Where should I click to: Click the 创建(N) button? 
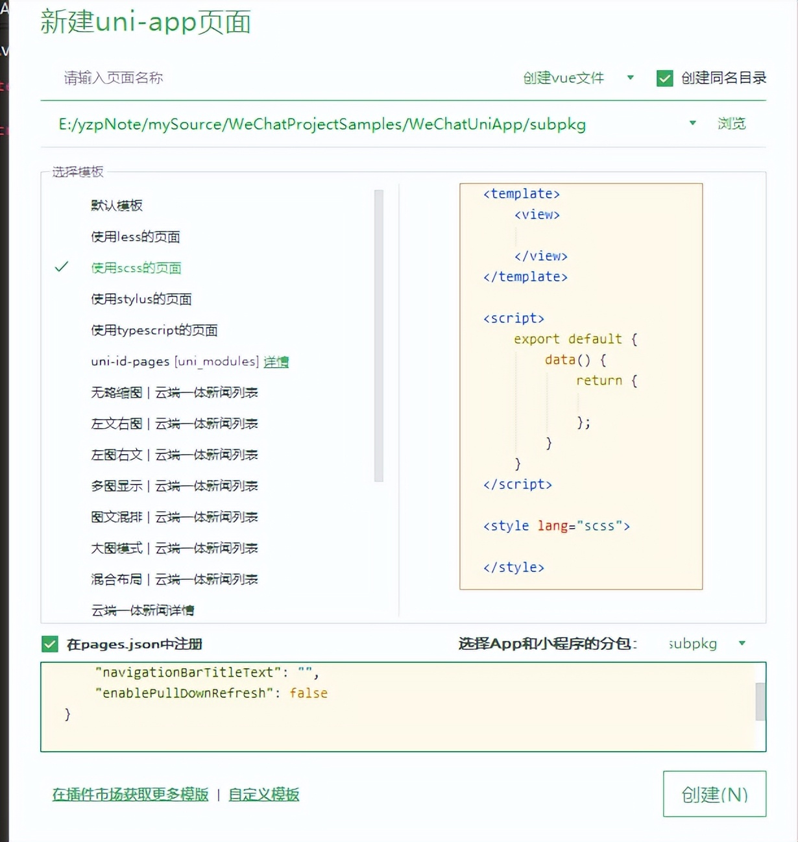pos(714,793)
